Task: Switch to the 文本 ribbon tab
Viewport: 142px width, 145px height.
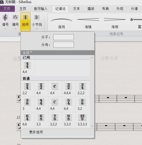Action: point(76,9)
